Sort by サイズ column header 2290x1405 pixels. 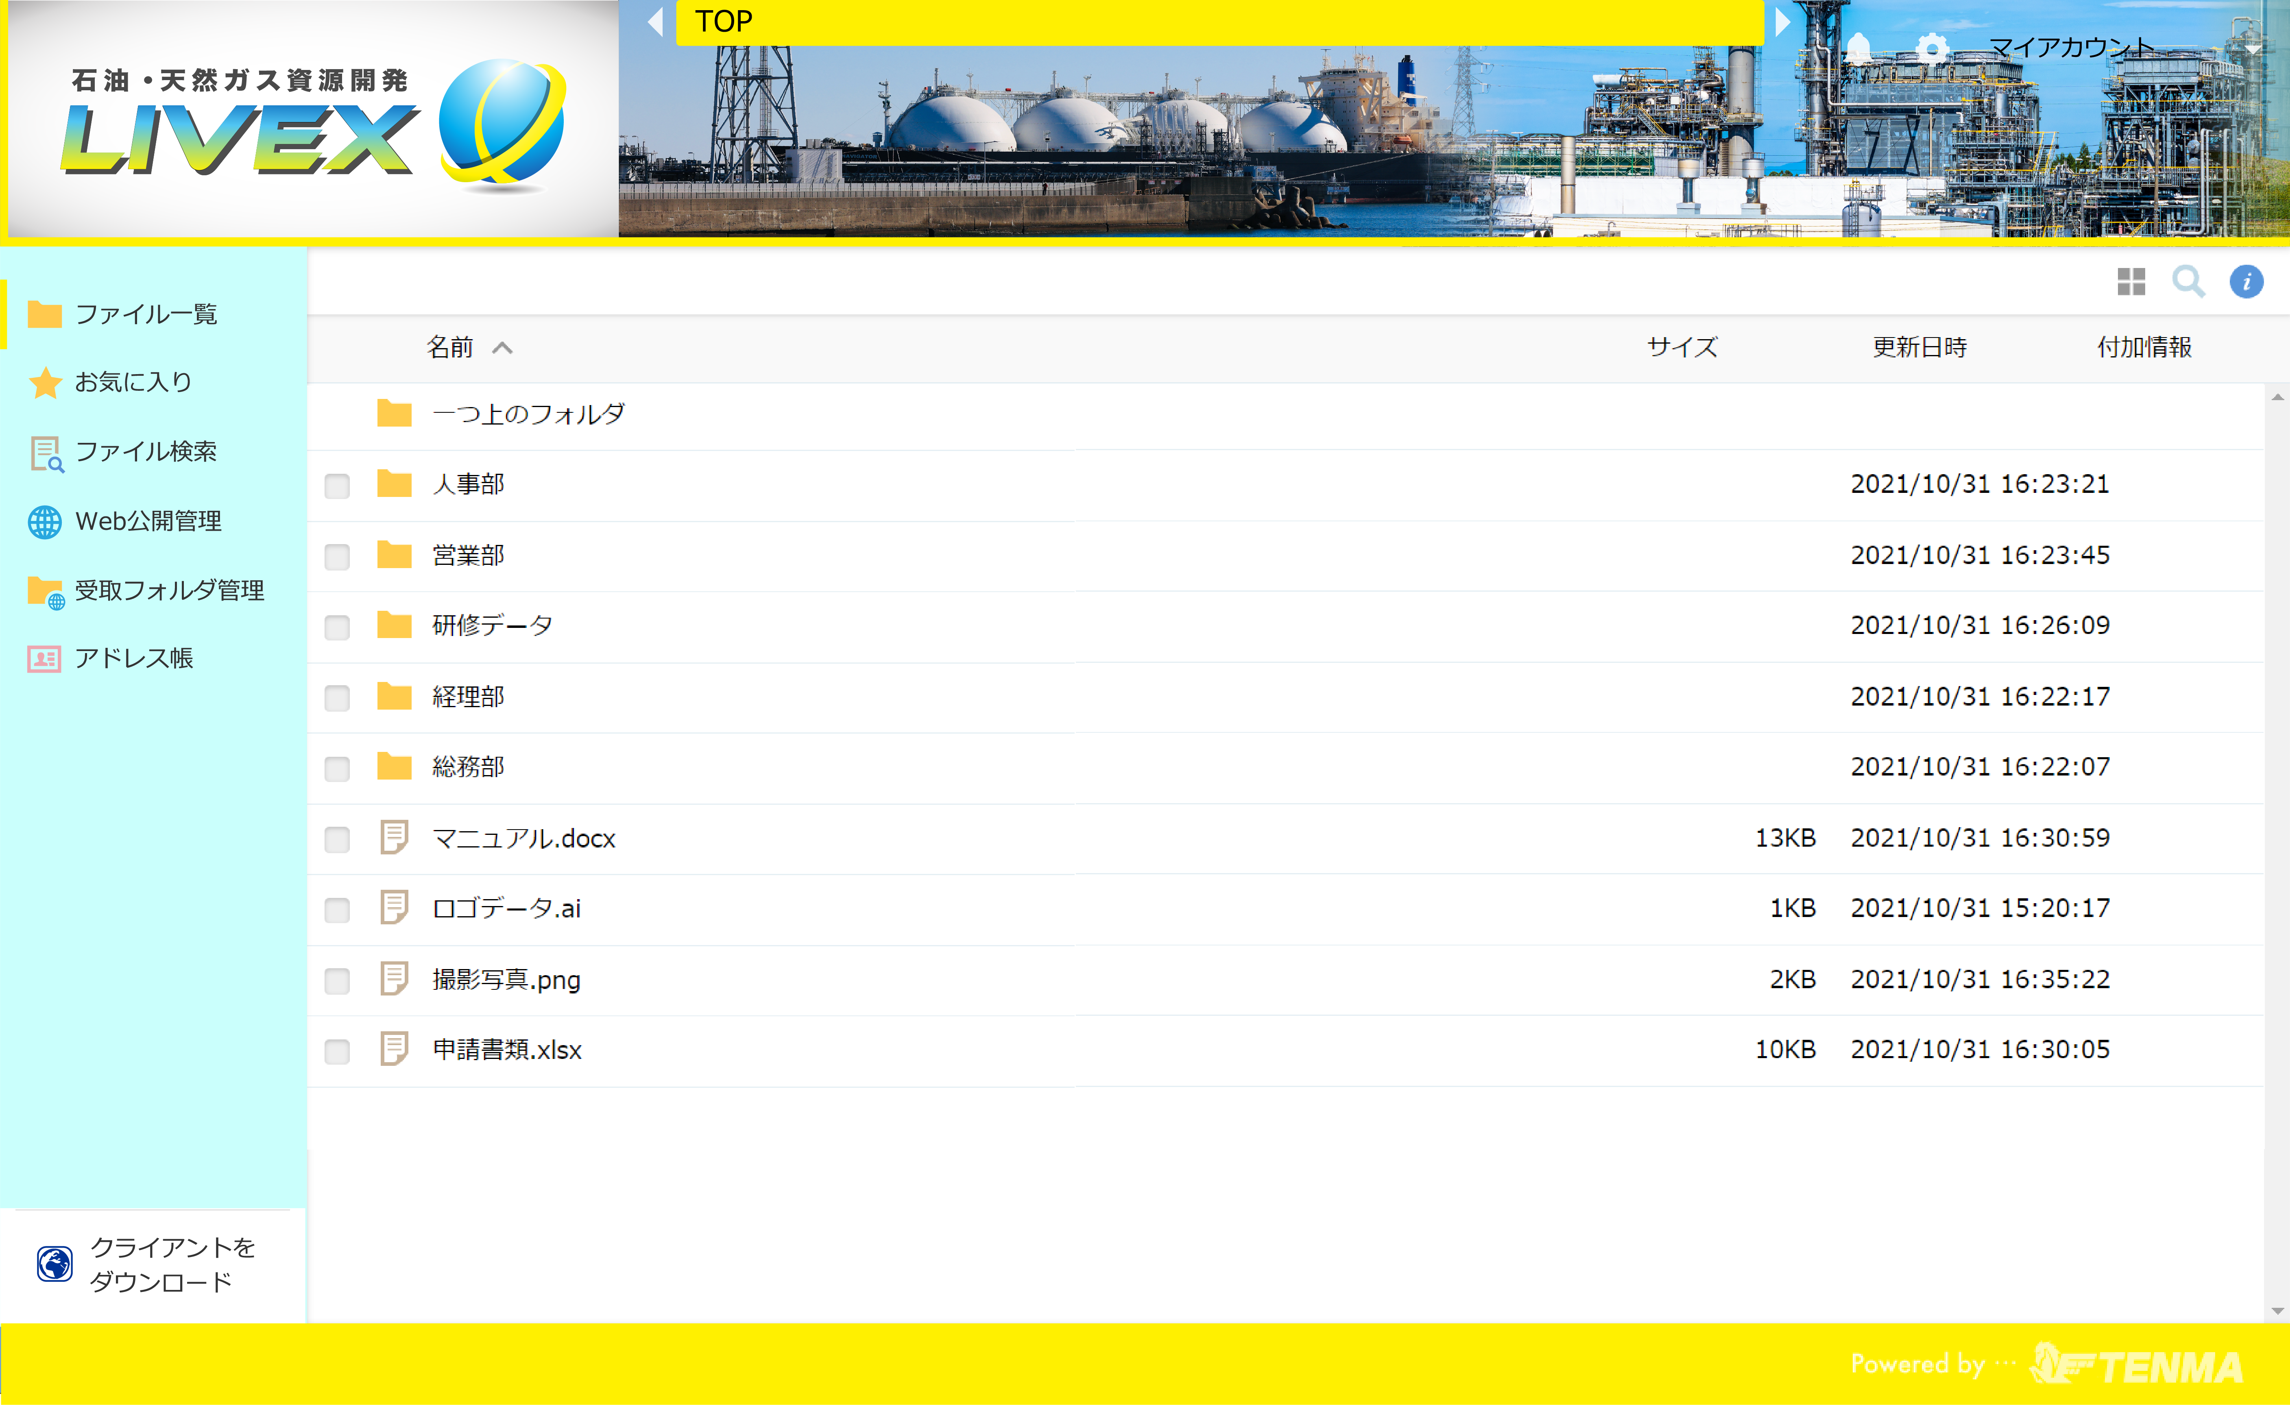[x=1682, y=348]
